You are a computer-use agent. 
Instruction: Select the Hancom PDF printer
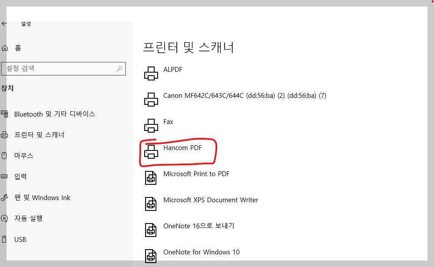click(182, 147)
